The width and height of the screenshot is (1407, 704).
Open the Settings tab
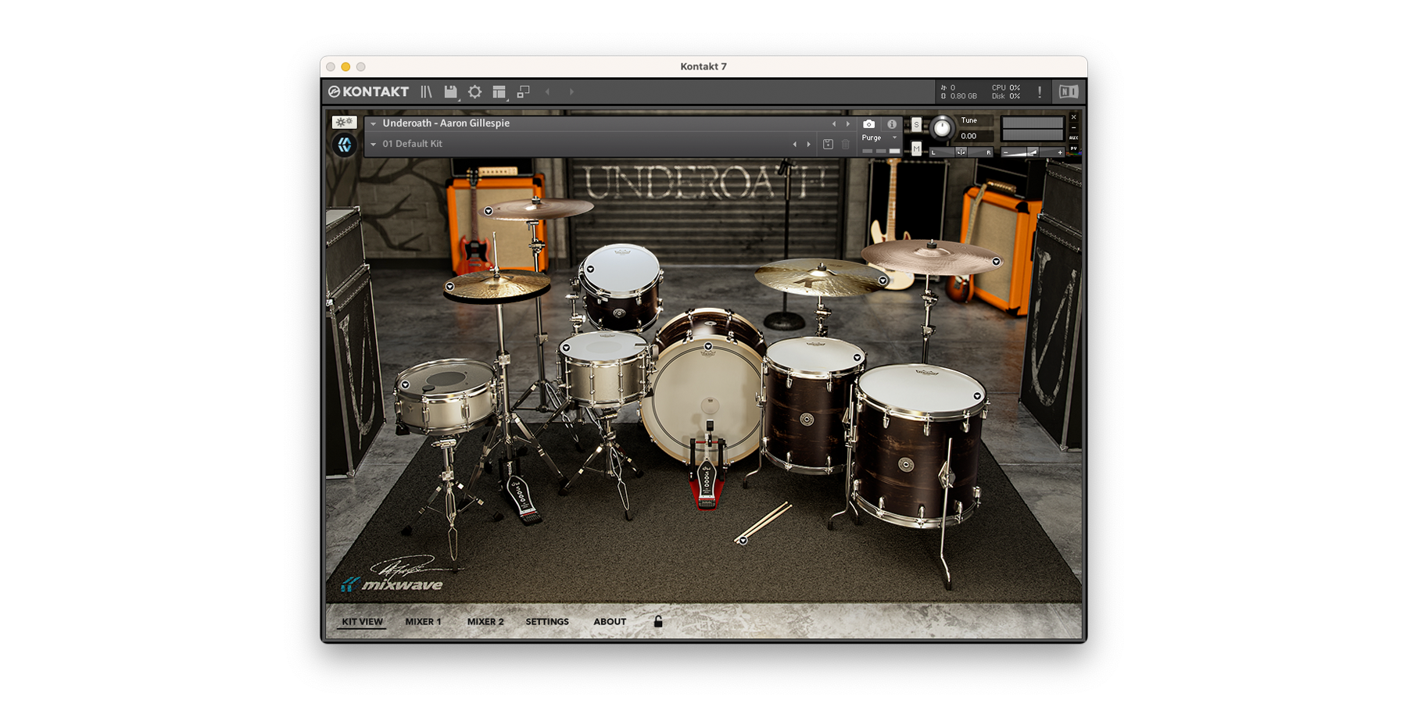click(x=547, y=622)
